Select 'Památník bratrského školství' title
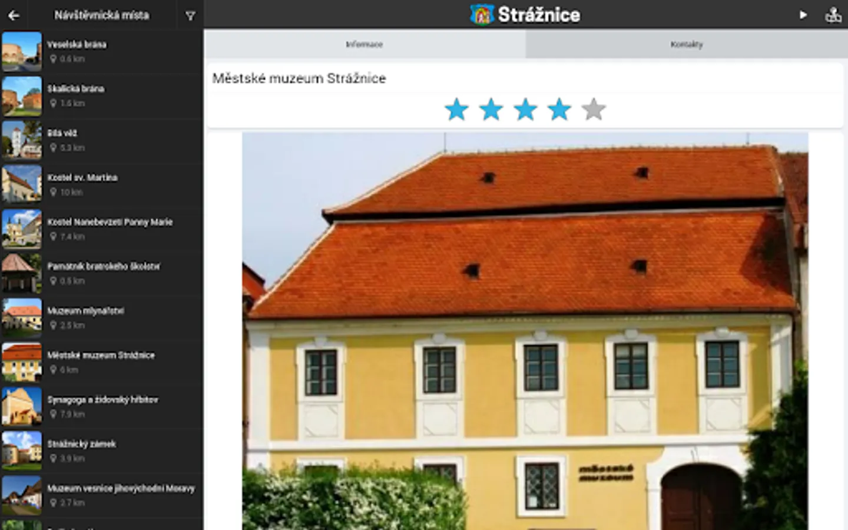This screenshot has height=530, width=848. [x=104, y=266]
